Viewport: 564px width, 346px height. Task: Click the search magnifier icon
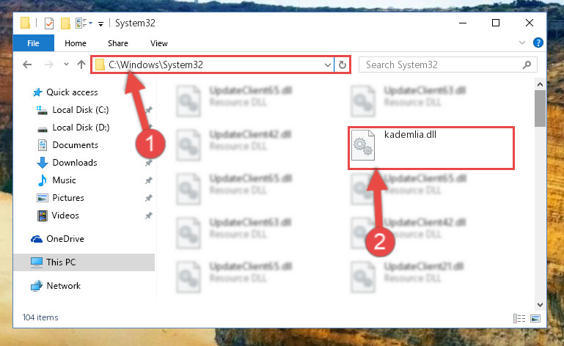tap(527, 65)
